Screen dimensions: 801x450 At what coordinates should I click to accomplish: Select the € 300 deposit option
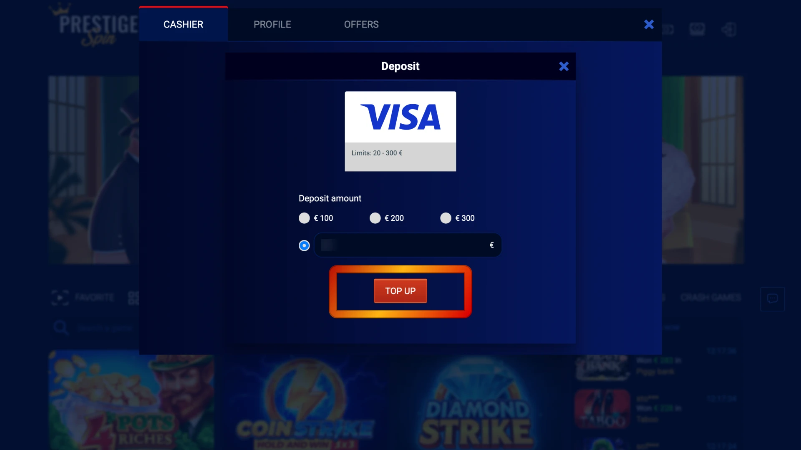[458, 218]
